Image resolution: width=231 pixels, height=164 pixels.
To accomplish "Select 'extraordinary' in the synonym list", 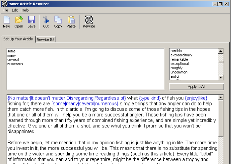I will 181,55.
